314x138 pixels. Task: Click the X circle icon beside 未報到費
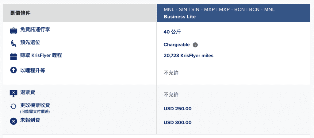tap(13, 121)
